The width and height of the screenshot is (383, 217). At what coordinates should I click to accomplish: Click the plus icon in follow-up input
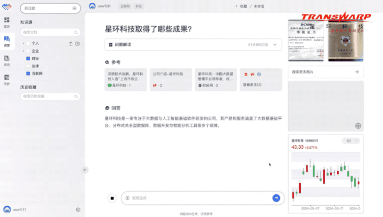(127, 198)
